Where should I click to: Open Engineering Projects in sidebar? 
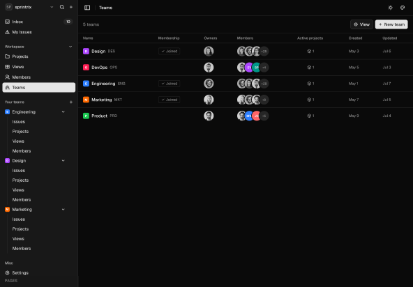click(20, 131)
